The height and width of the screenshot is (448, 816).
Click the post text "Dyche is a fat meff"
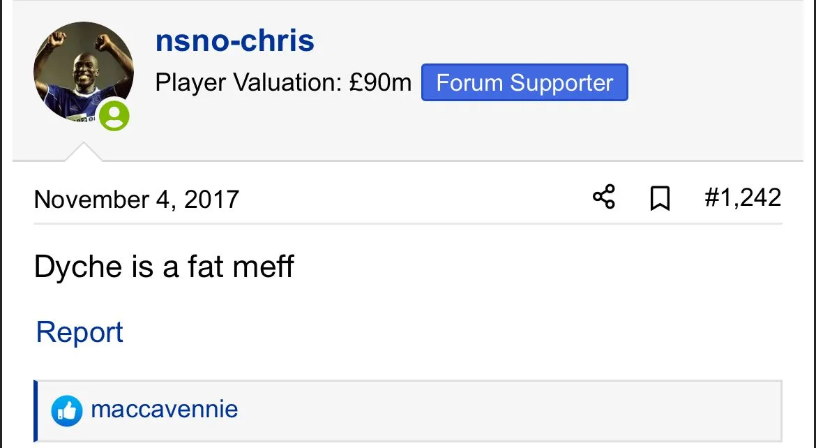point(165,267)
